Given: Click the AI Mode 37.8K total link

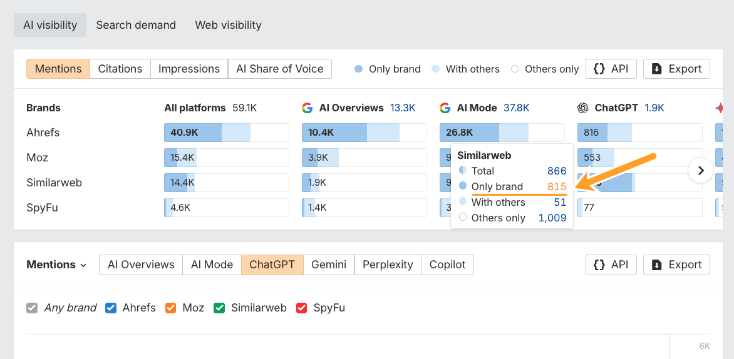Looking at the screenshot, I should point(516,108).
